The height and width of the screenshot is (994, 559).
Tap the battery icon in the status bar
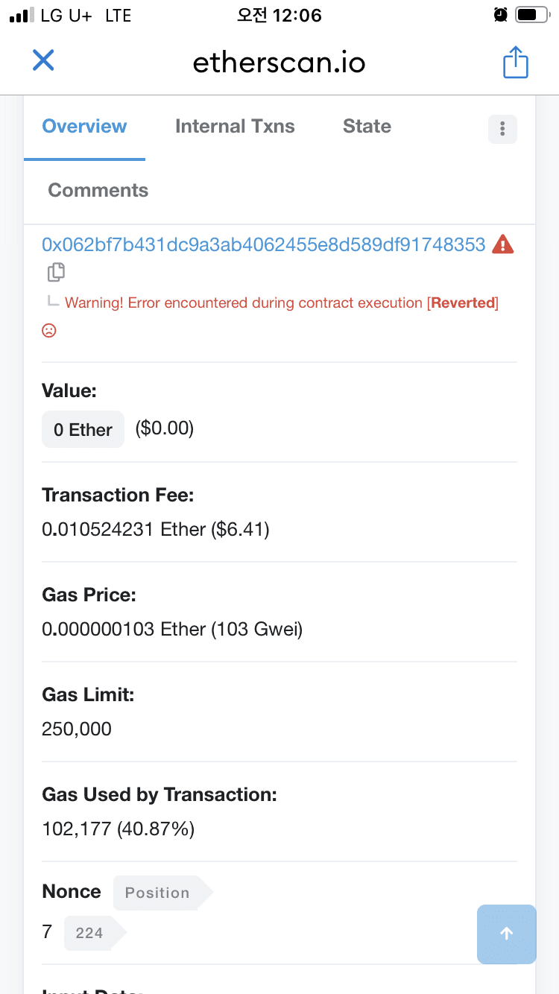click(x=531, y=15)
